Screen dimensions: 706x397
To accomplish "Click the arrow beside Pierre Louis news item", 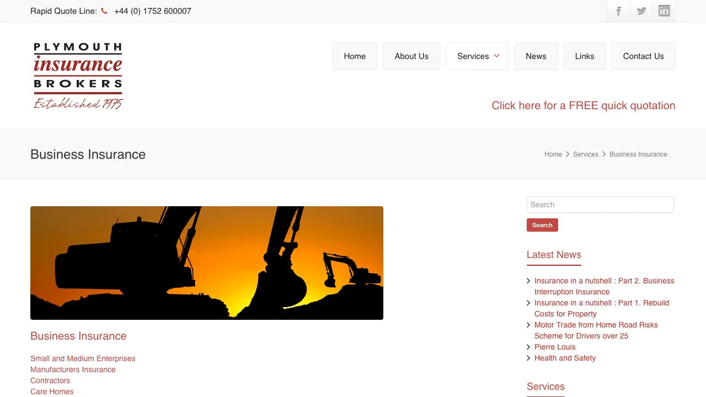I will pyautogui.click(x=528, y=347).
